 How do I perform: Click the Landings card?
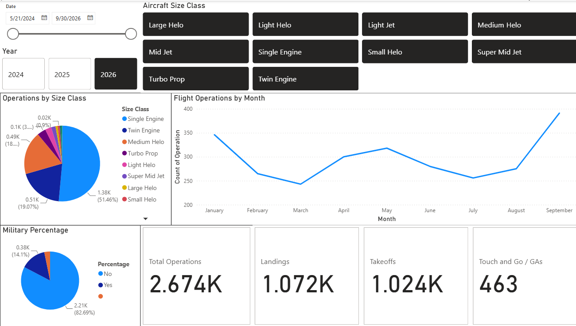coord(307,276)
